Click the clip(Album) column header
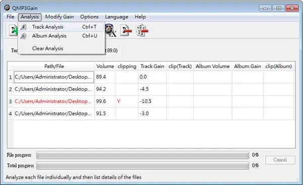303x185 pixels. point(278,67)
